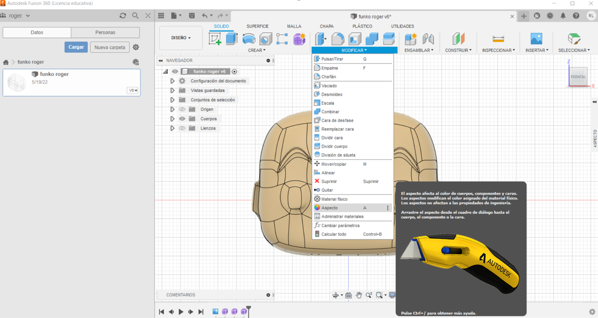Screen dimensions: 598x318
Task: Click the refresh icon in data panel
Action: pos(123,16)
